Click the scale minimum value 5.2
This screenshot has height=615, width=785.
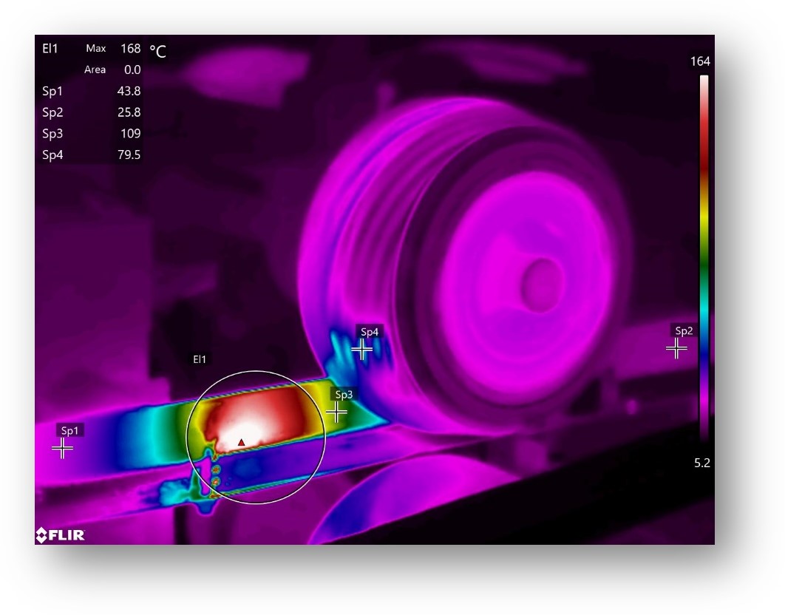point(702,463)
